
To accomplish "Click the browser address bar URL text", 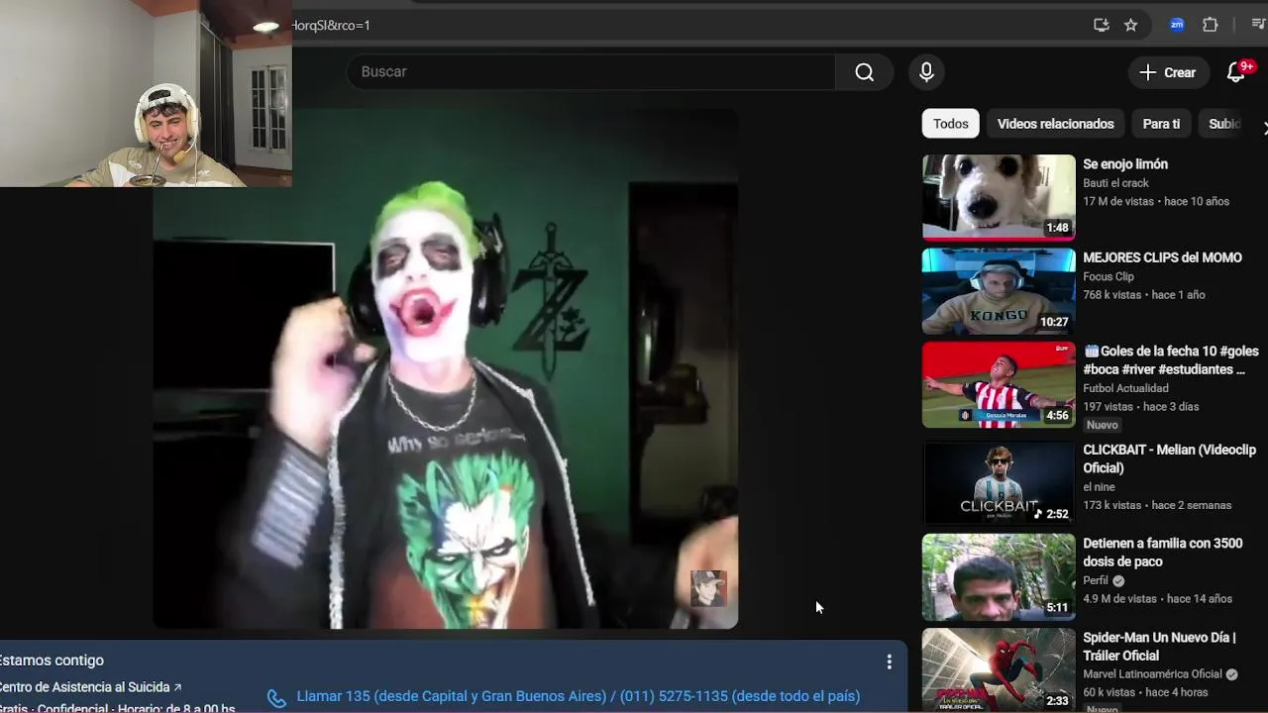I will 331,25.
